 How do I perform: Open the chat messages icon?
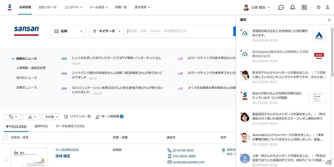281,8
